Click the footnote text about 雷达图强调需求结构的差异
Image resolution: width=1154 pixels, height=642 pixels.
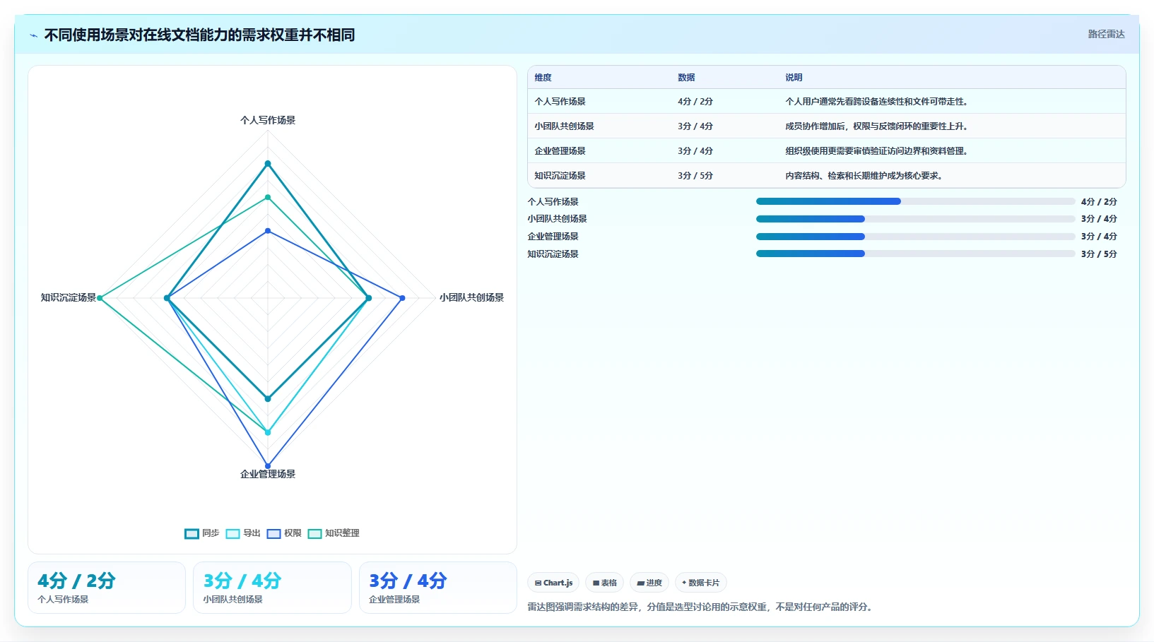(x=700, y=607)
